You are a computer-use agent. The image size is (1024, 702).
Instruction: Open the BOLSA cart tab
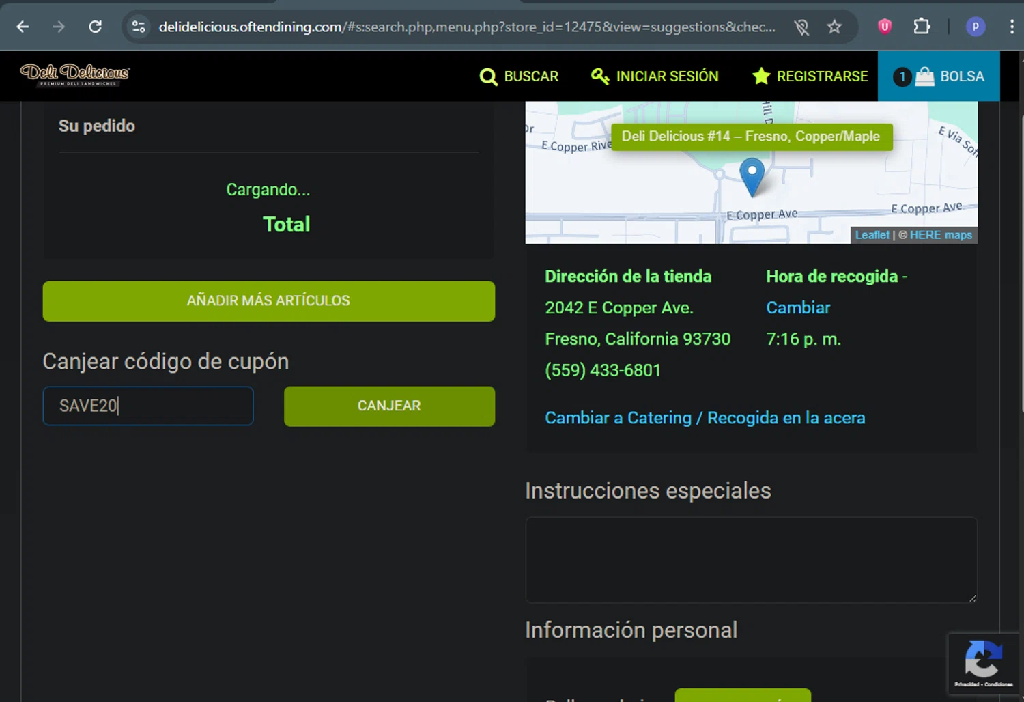pyautogui.click(x=939, y=76)
